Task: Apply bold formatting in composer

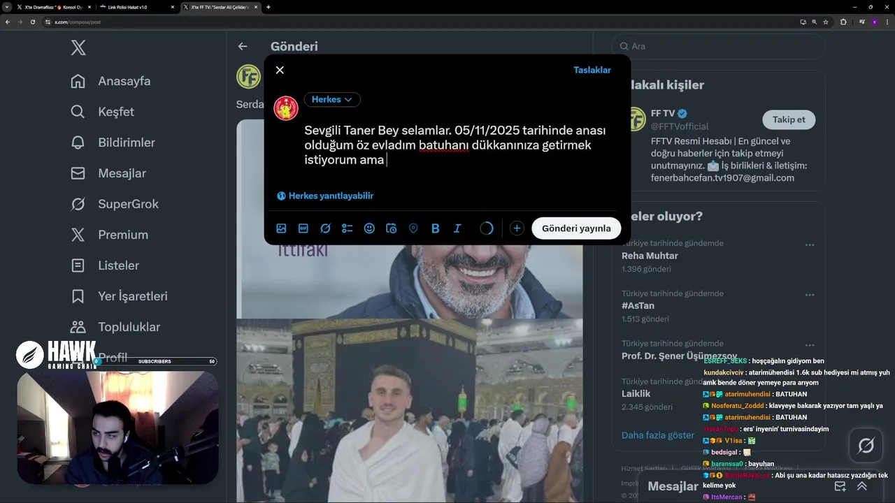Action: 436,228
